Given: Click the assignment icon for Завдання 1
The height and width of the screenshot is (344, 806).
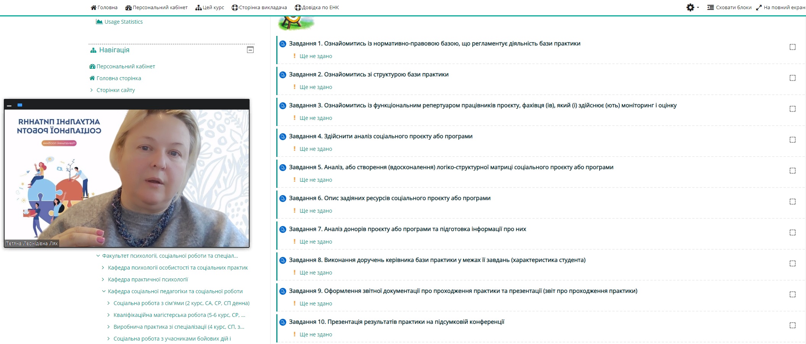Looking at the screenshot, I should coord(283,44).
